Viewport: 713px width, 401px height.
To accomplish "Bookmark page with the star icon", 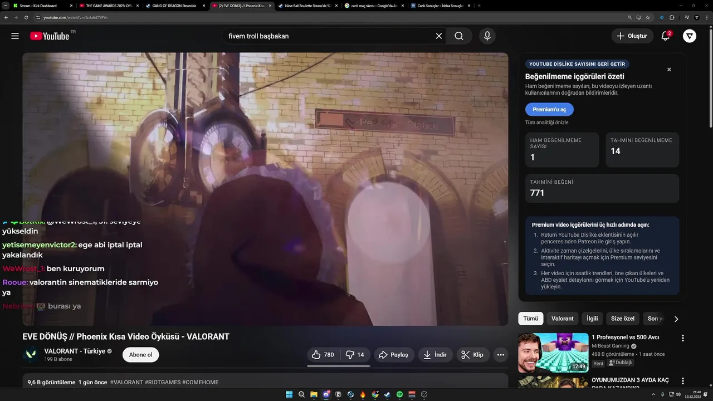I will point(648,17).
